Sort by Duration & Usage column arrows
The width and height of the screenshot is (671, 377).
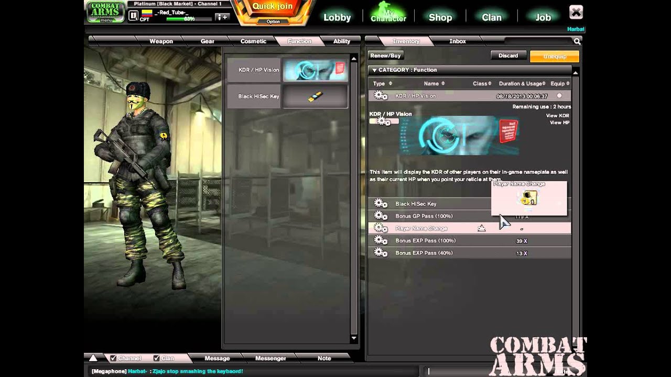coord(544,83)
